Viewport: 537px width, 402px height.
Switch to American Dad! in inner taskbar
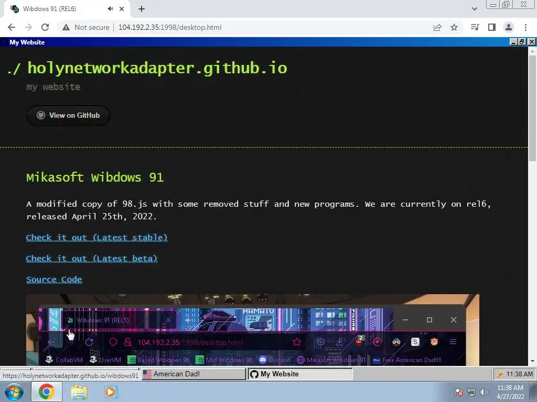pyautogui.click(x=194, y=374)
